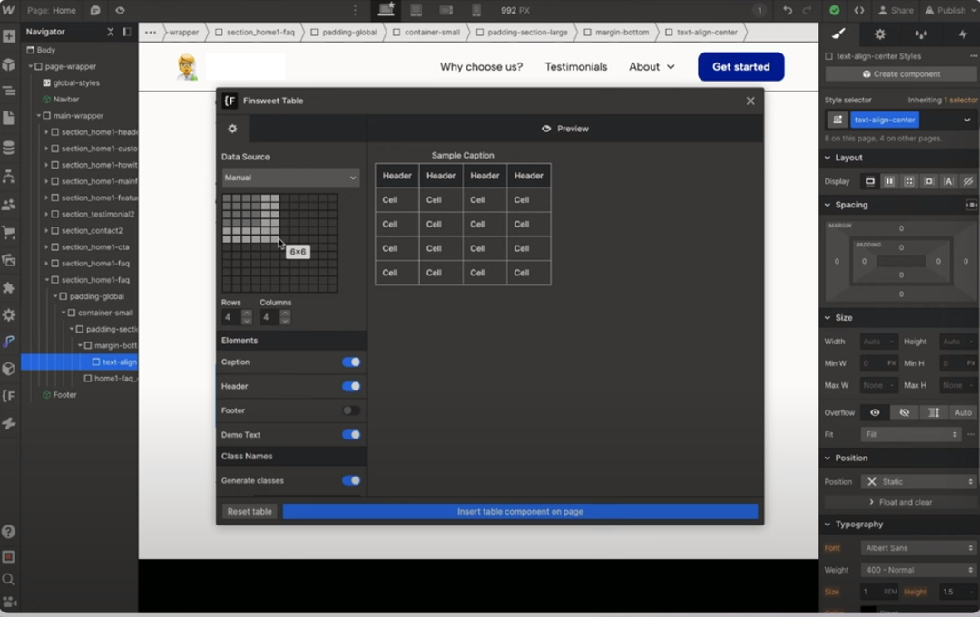This screenshot has width=980, height=617.
Task: Set overflow to visible eye icon
Action: point(875,412)
